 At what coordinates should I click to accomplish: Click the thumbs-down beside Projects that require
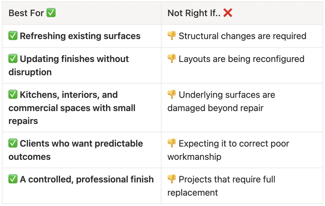click(x=172, y=179)
